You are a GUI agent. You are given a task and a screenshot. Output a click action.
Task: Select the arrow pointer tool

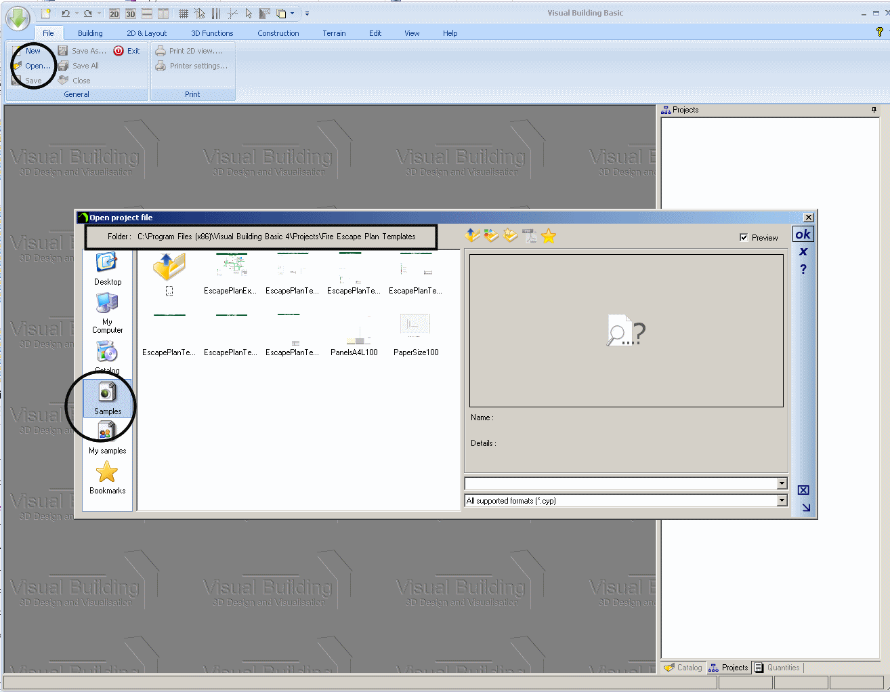249,14
